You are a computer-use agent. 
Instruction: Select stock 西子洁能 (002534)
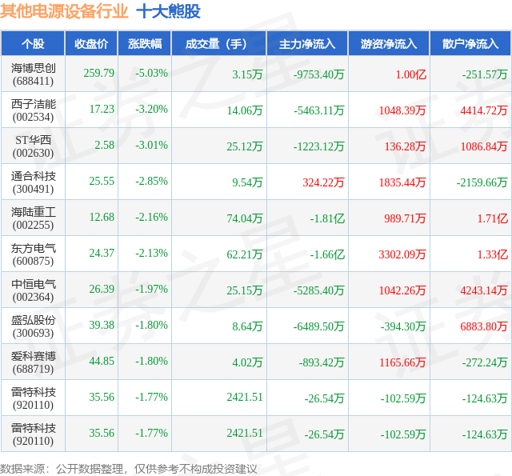click(33, 110)
